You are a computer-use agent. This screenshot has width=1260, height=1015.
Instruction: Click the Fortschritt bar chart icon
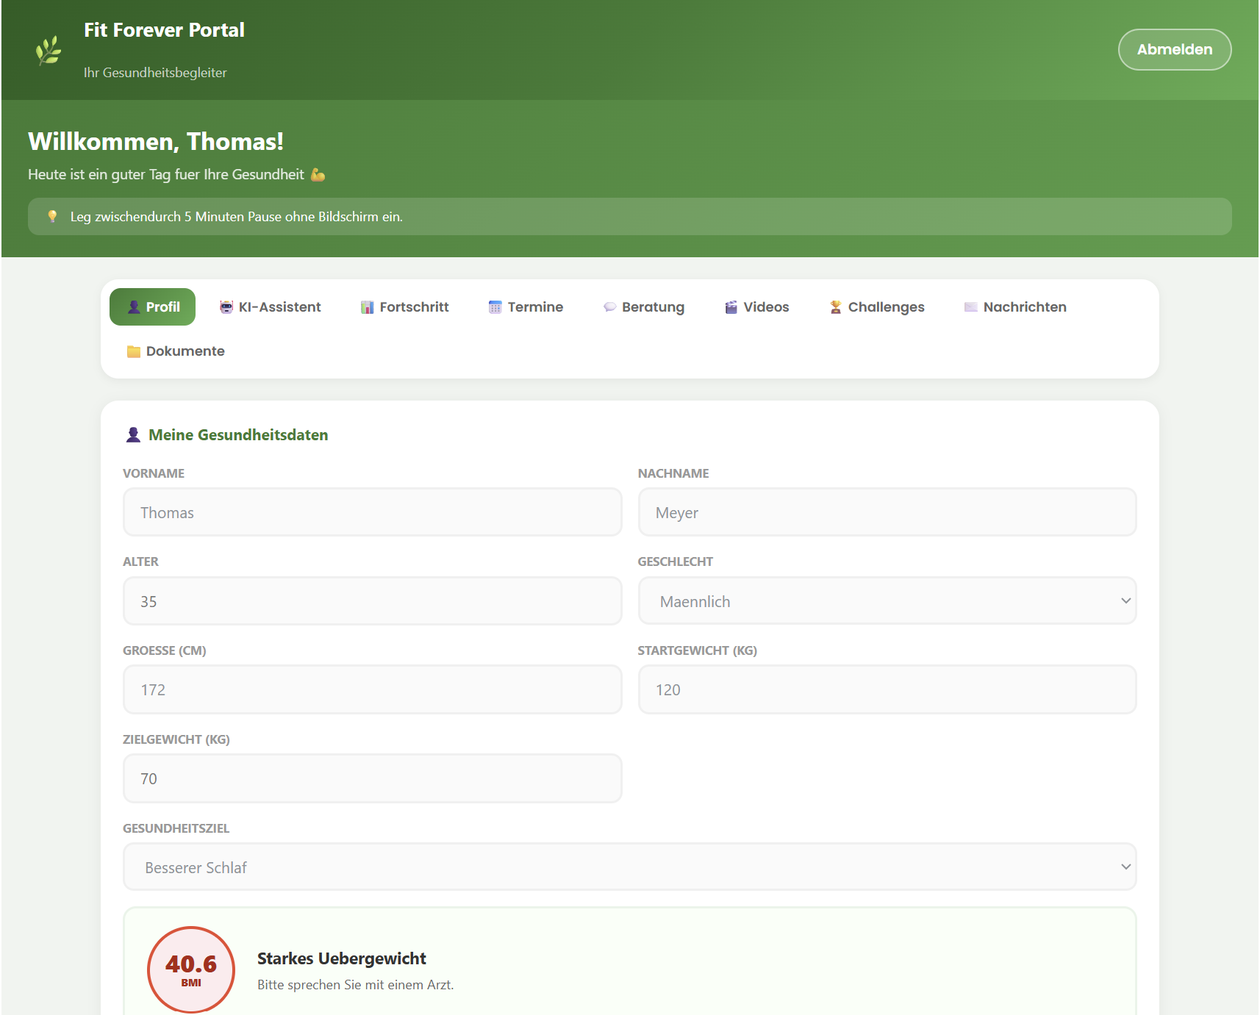(368, 307)
